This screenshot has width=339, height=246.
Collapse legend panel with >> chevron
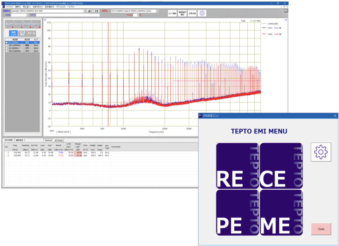[286, 20]
